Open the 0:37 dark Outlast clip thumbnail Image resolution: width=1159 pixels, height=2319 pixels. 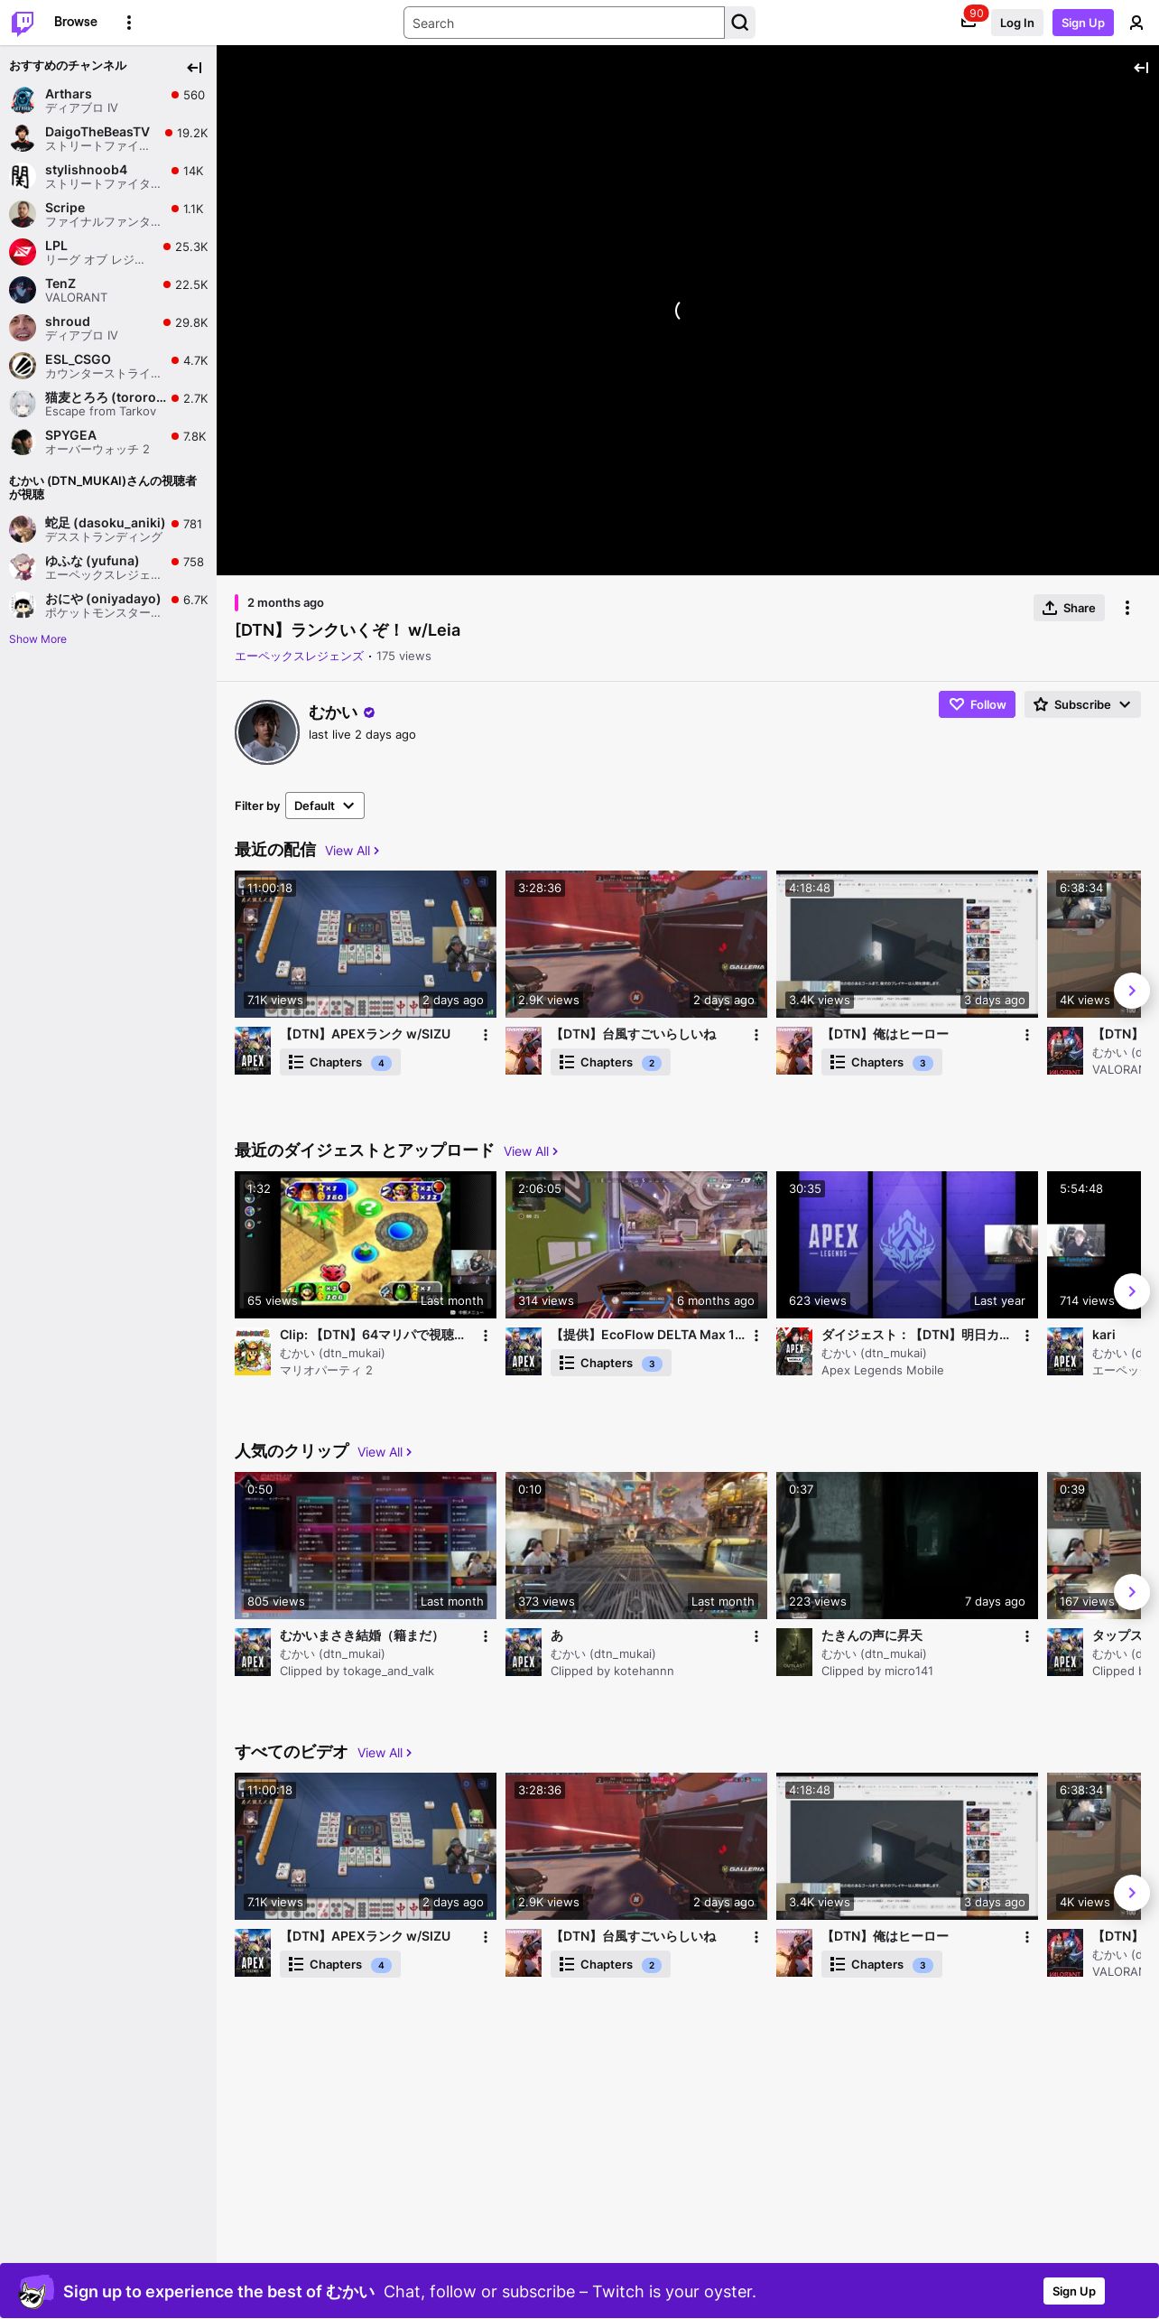pos(907,1545)
